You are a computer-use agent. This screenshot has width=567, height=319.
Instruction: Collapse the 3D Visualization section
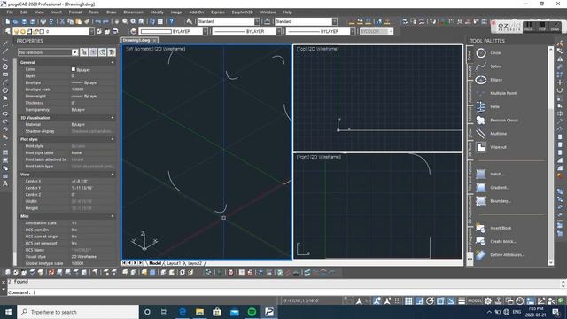[113, 118]
